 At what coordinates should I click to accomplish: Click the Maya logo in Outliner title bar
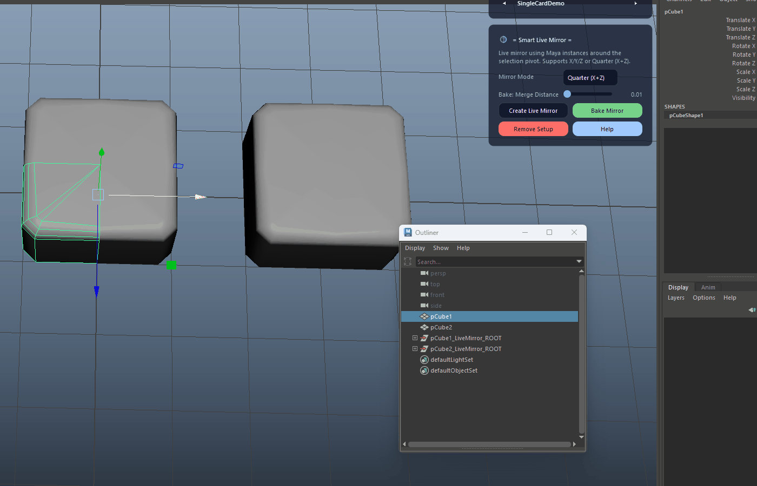click(x=408, y=232)
